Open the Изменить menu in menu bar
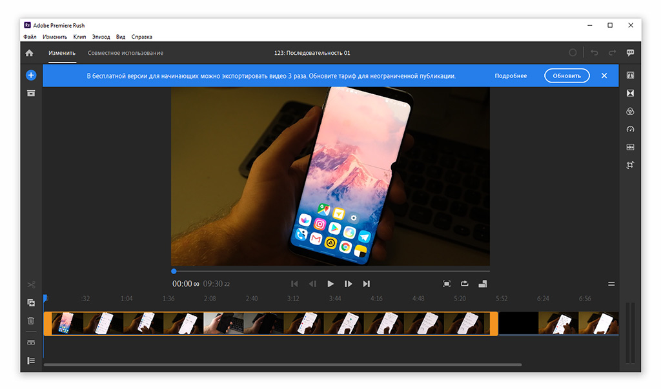Screen dimensions: 661x389 55,37
